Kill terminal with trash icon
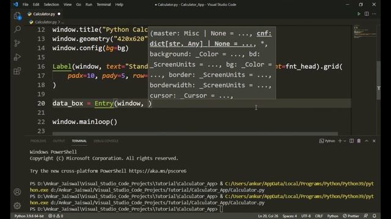 [x=359, y=141]
